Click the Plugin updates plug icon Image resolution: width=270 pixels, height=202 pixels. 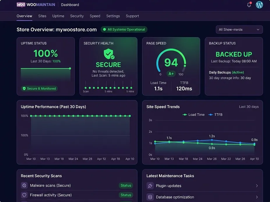(150, 186)
